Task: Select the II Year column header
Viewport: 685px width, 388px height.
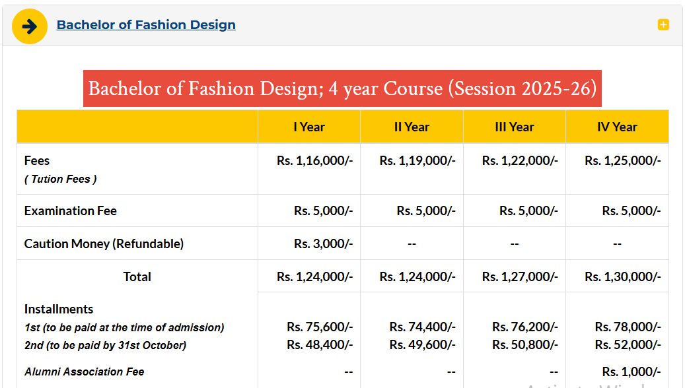Action: pyautogui.click(x=412, y=126)
